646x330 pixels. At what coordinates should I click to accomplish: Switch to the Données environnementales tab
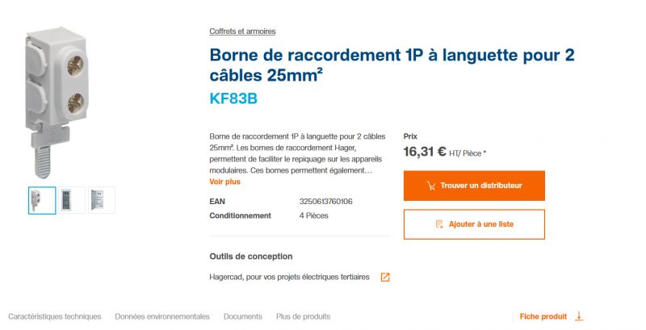coord(162,316)
